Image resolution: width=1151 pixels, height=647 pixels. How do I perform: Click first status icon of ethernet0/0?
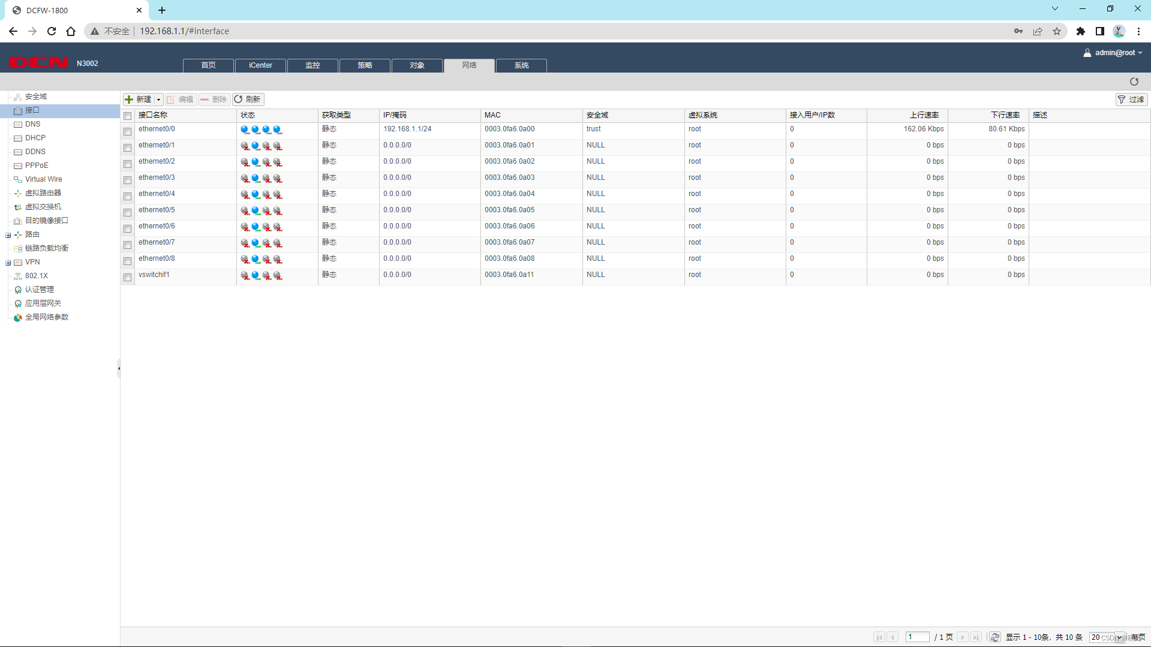245,130
